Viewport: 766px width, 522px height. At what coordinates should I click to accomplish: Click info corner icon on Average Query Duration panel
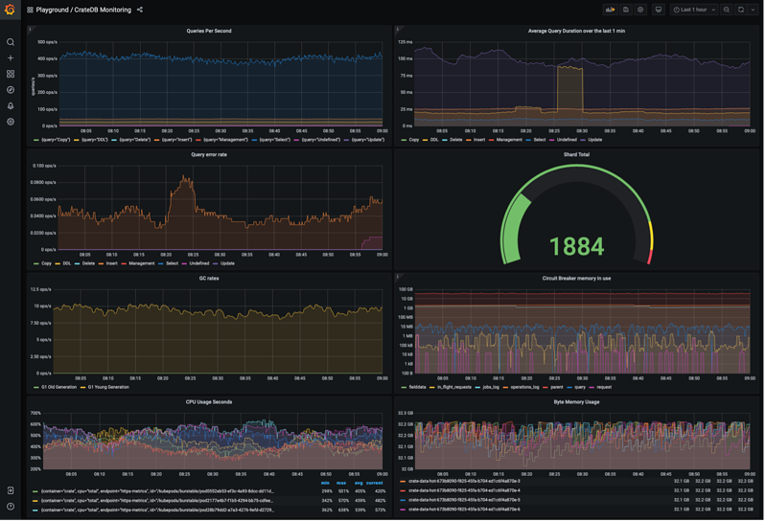click(x=397, y=30)
